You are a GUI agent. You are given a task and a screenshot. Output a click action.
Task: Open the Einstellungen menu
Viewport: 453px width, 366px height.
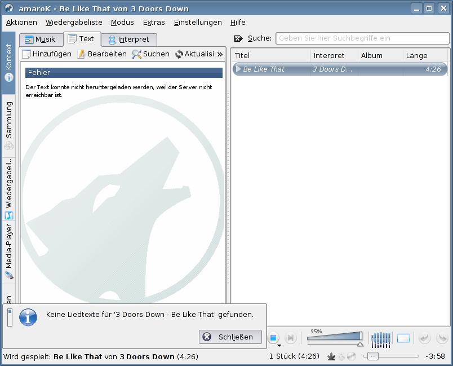[198, 23]
